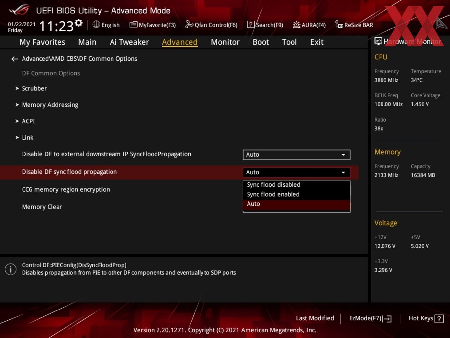Expand the Scrubber submenu
Image resolution: width=450 pixels, height=338 pixels.
pyautogui.click(x=34, y=88)
